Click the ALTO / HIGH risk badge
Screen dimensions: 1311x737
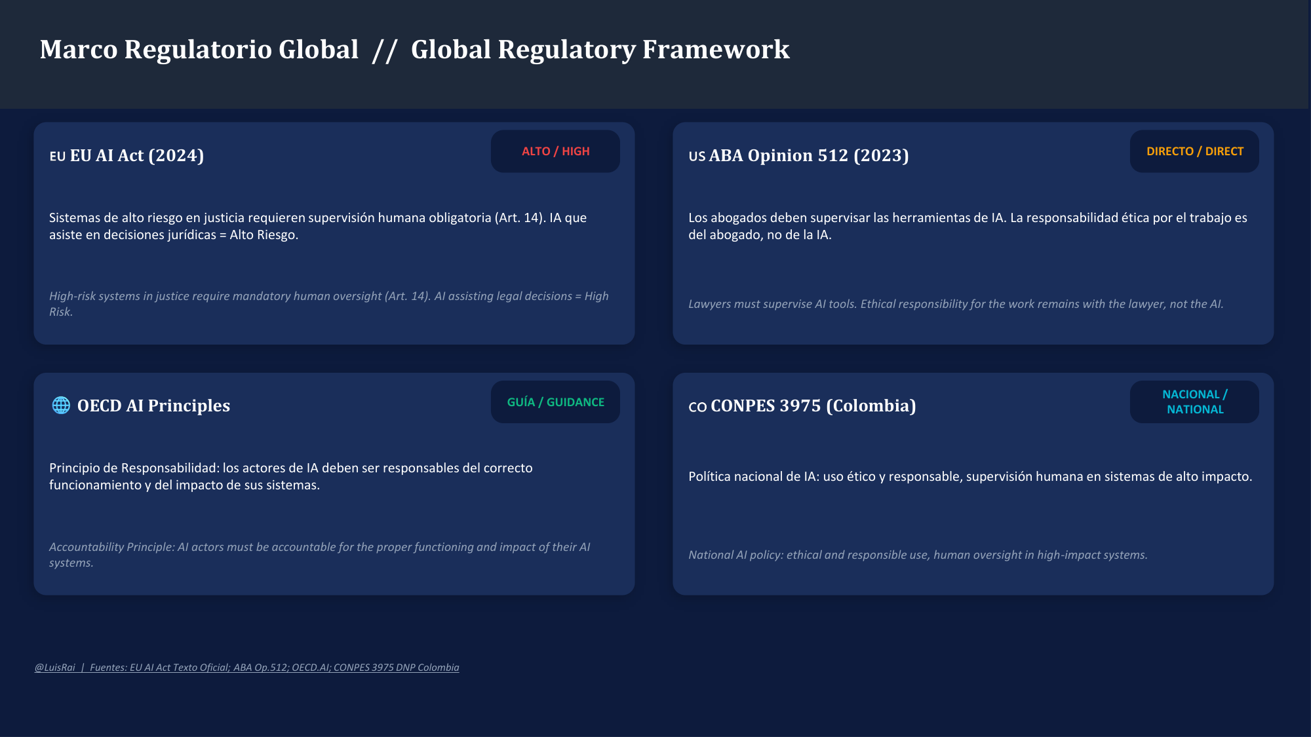[x=555, y=151]
